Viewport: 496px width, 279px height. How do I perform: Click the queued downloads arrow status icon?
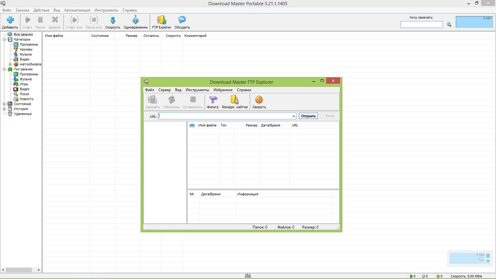[423, 276]
